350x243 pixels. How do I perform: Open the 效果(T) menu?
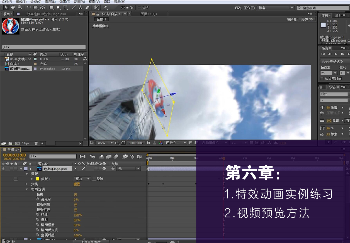pyautogui.click(x=65, y=2)
